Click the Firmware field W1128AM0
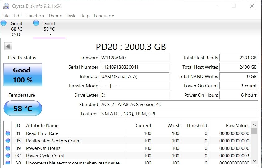The width and height of the screenshot is (262, 168). [135, 58]
